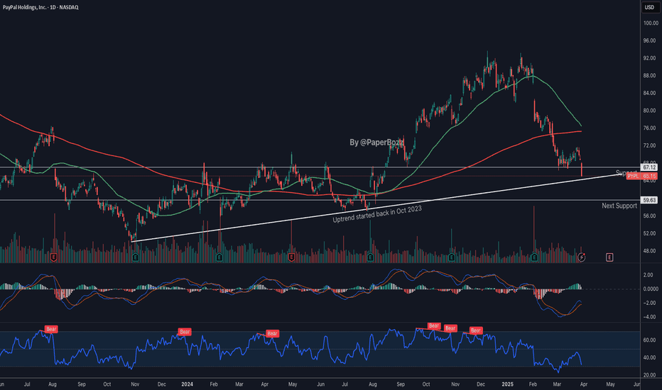The height and width of the screenshot is (390, 662).
Task: Click the 'Next Support' text annotation
Action: pos(619,206)
